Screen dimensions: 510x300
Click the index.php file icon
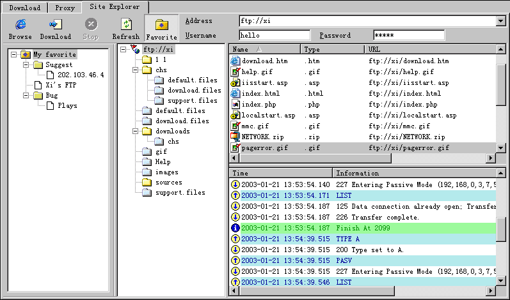point(235,104)
